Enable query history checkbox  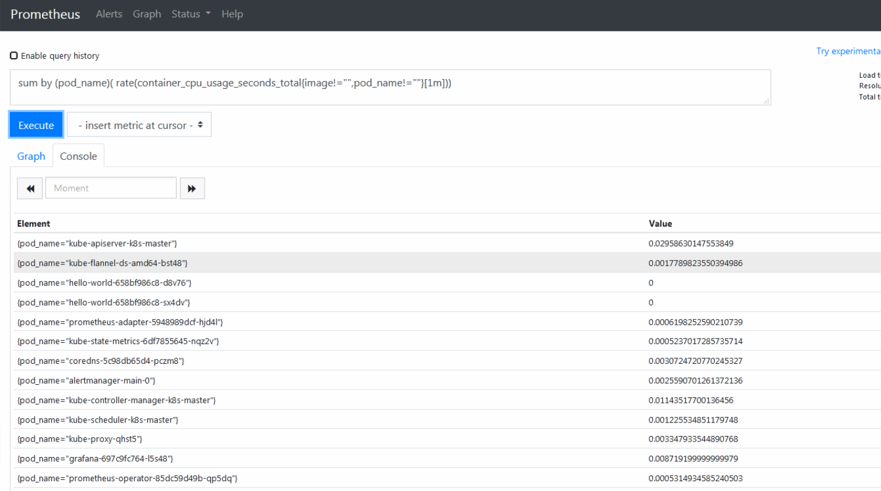14,56
